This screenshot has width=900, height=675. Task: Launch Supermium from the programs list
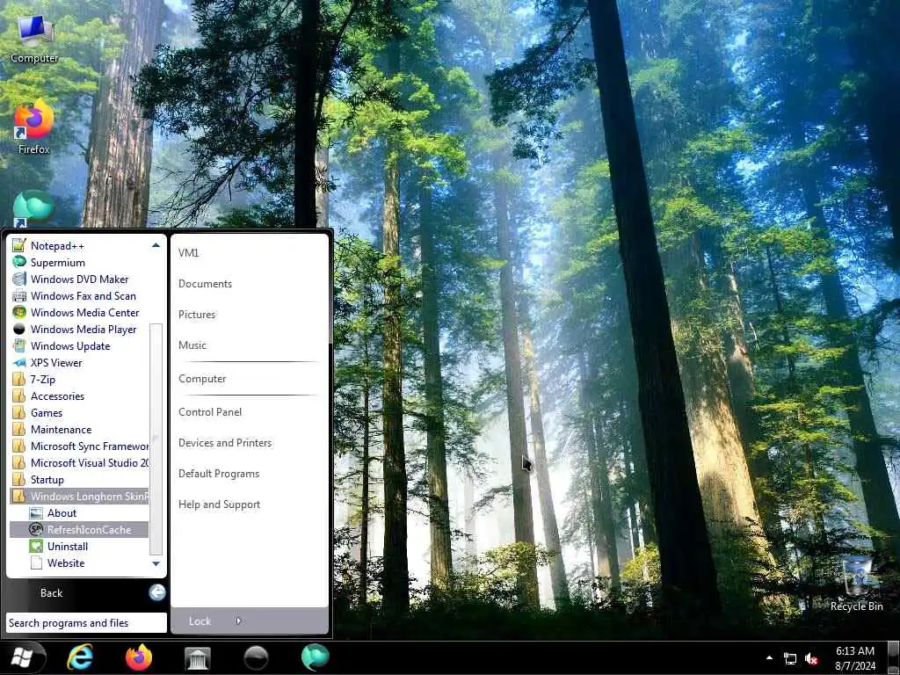coord(79,262)
